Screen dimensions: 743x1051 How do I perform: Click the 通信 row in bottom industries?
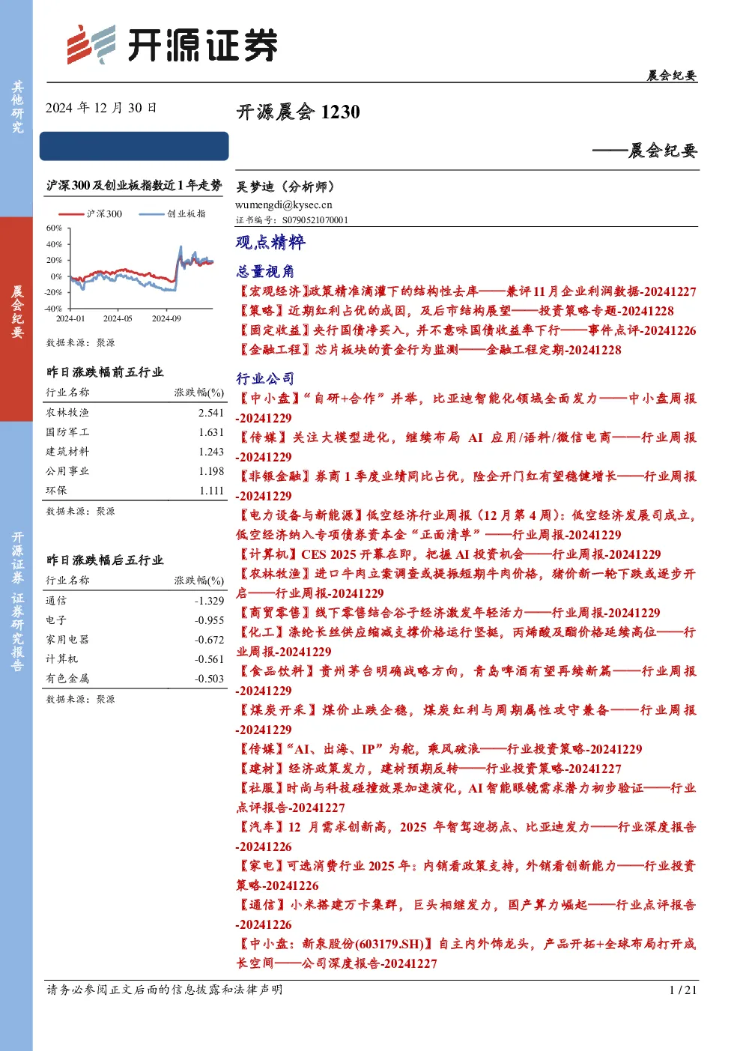coord(135,601)
